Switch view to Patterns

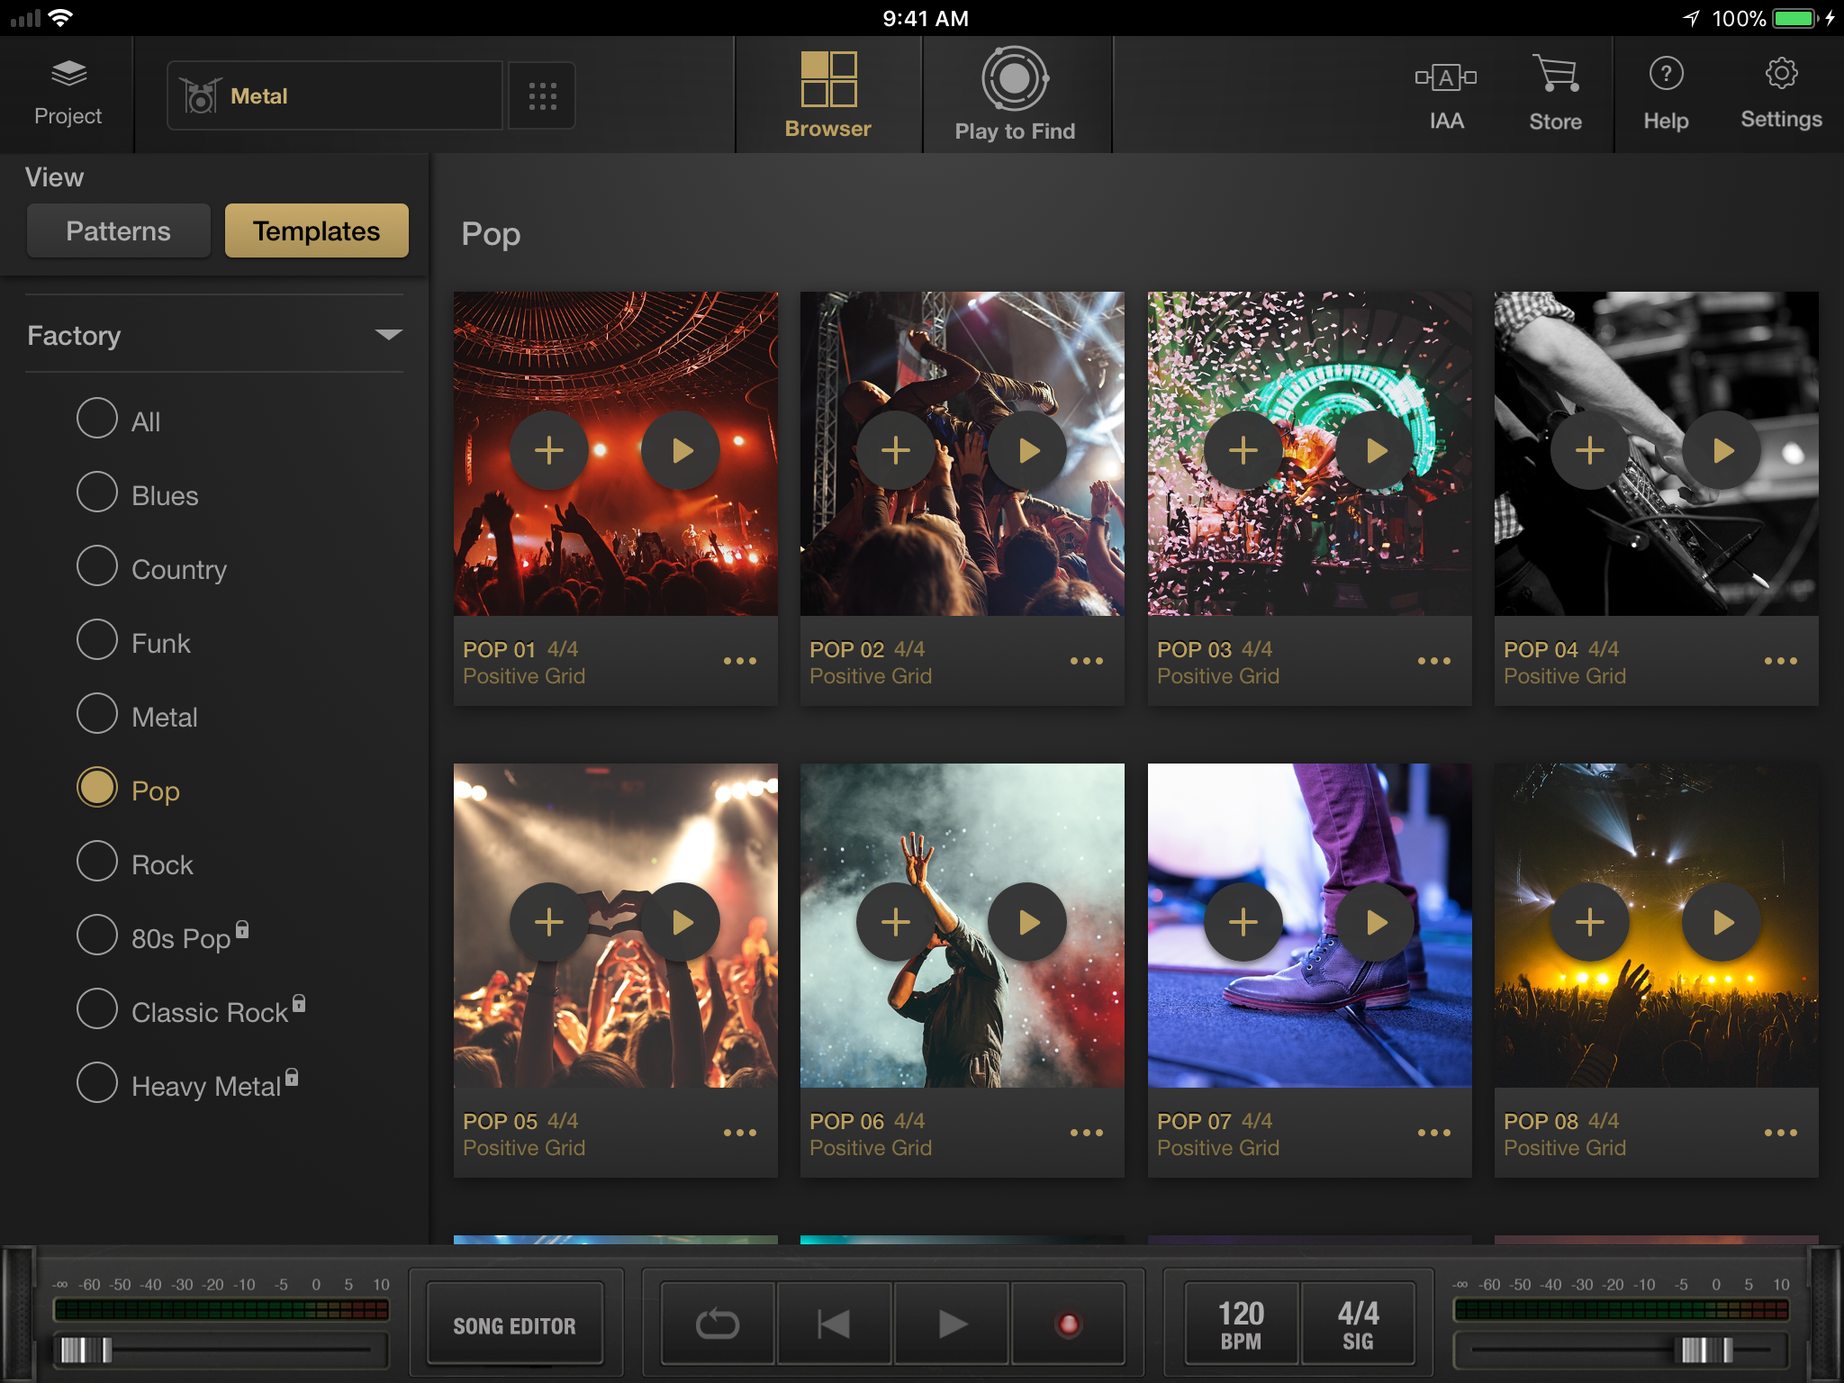(x=119, y=230)
